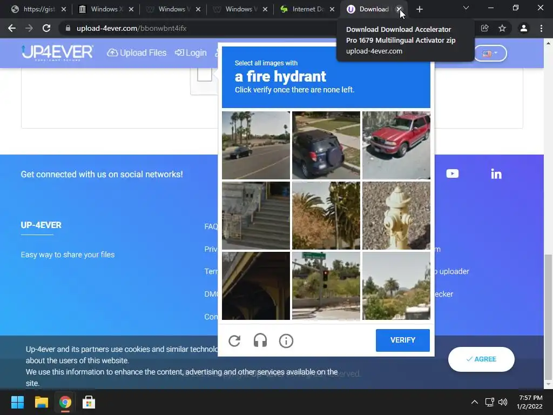Screen dimensions: 553x415
Task: Click the share page icon
Action: tap(484, 28)
